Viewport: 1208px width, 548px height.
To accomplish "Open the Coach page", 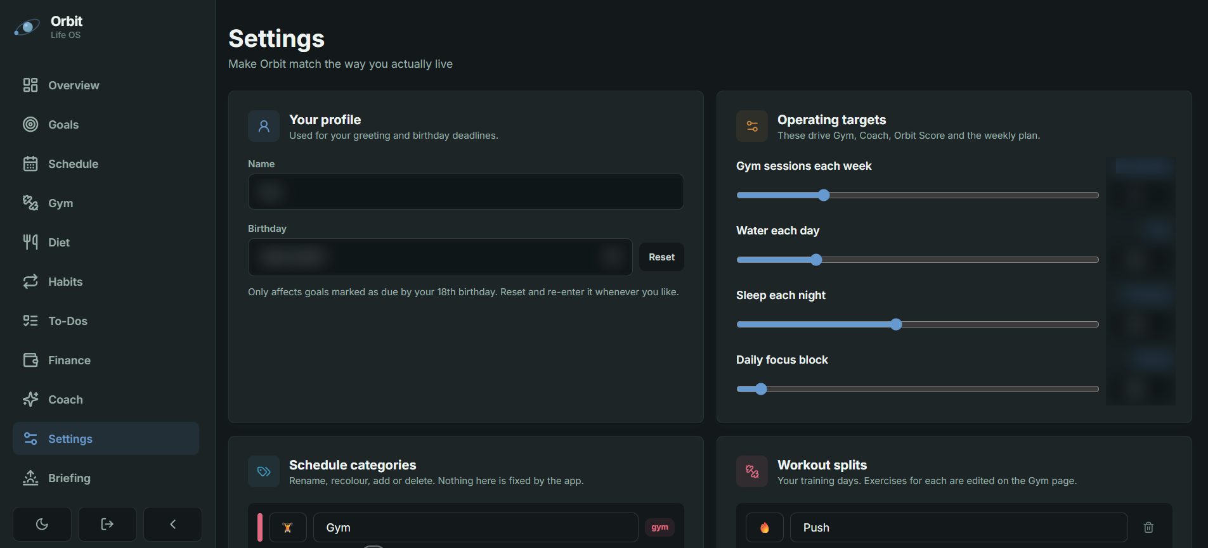I will tap(106, 400).
